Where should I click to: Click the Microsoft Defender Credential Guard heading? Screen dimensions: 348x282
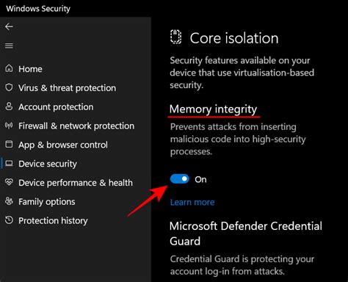tap(246, 234)
